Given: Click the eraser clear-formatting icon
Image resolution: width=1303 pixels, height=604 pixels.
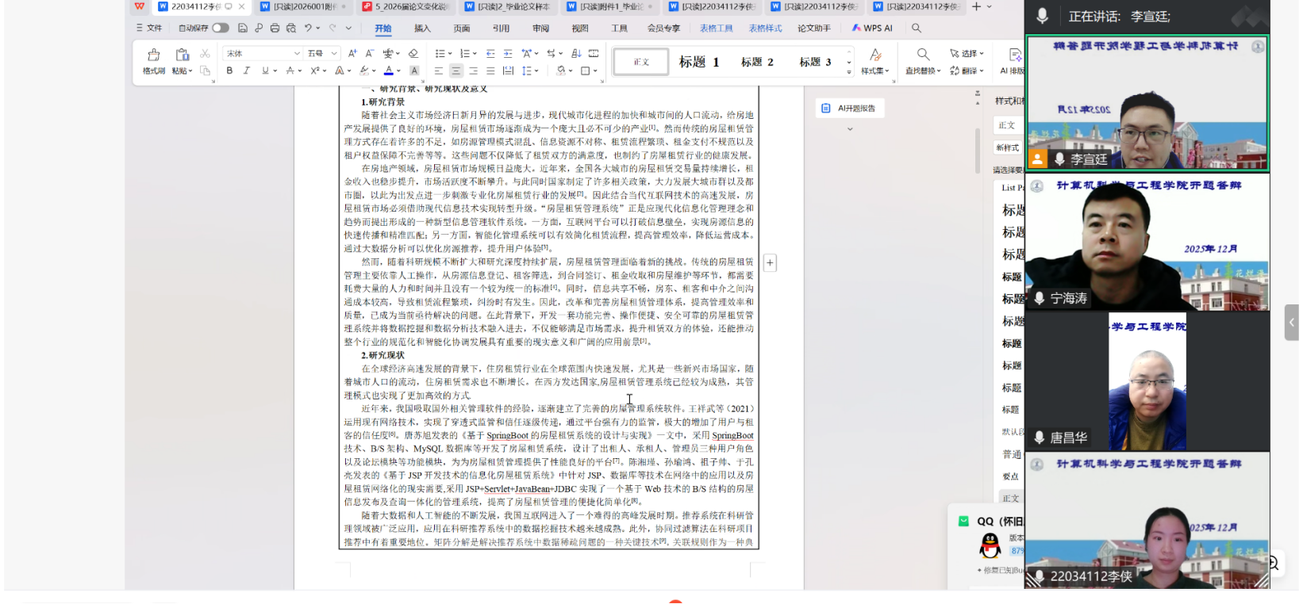Looking at the screenshot, I should pyautogui.click(x=413, y=53).
